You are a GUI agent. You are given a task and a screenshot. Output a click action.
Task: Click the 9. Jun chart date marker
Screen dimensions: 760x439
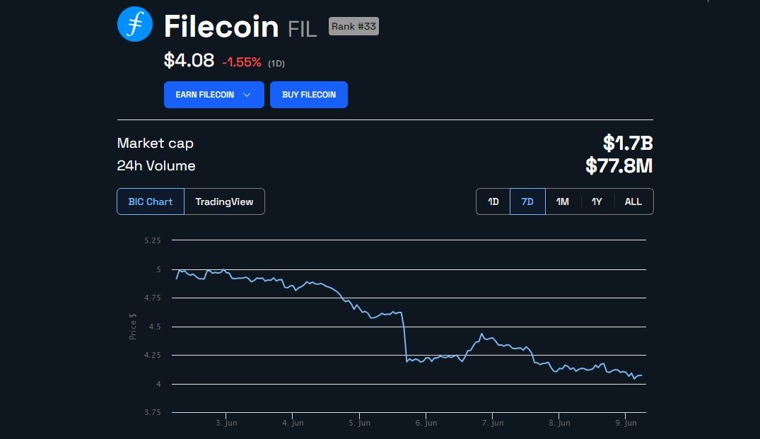pyautogui.click(x=626, y=423)
